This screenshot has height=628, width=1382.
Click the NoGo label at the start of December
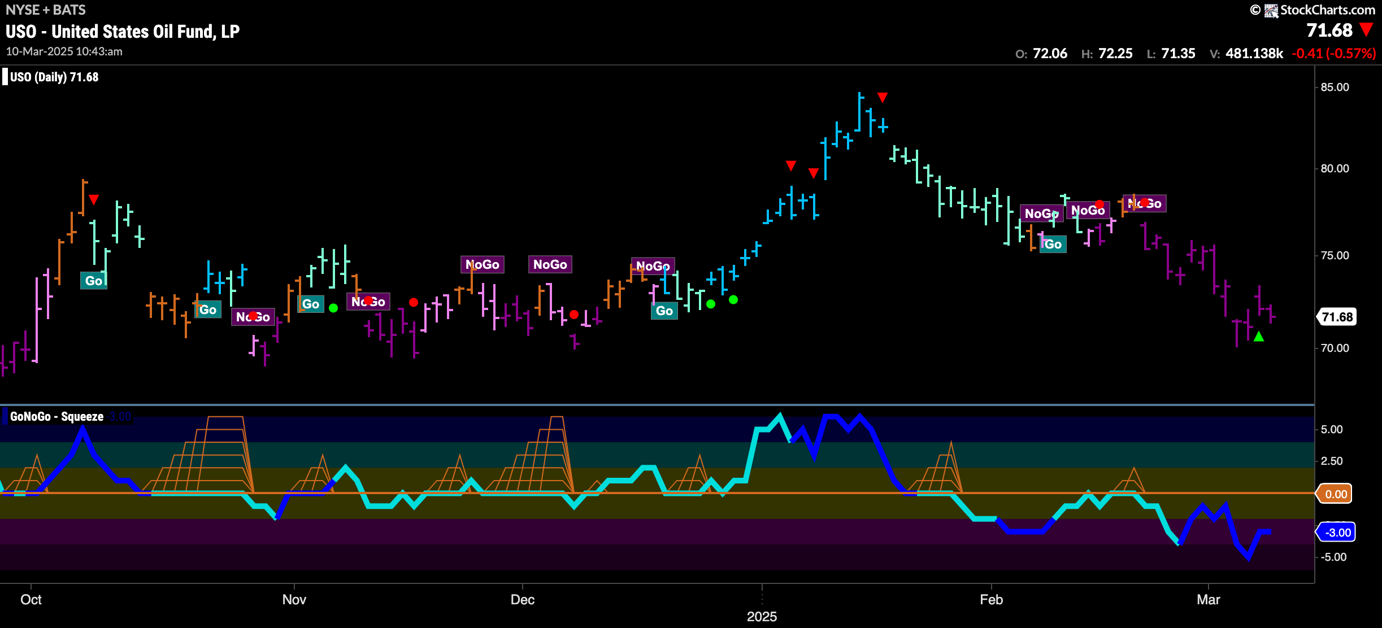coord(550,264)
